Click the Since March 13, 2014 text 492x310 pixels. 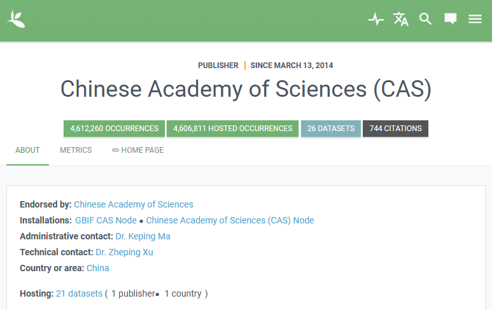point(292,66)
